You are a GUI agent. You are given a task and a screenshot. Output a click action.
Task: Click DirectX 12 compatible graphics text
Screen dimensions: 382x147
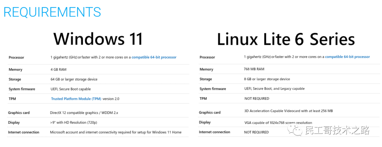point(84,113)
